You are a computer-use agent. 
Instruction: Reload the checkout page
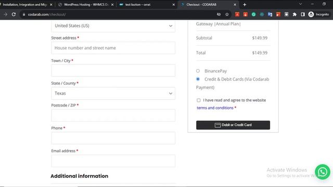(14, 15)
